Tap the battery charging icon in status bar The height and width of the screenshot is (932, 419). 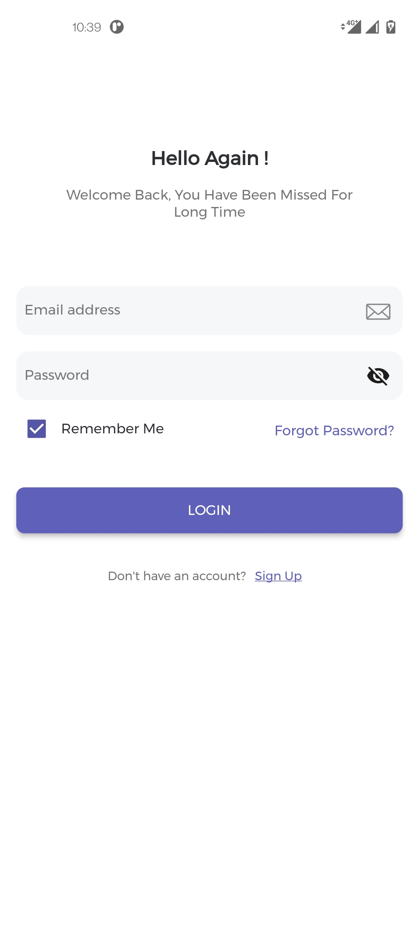(391, 27)
